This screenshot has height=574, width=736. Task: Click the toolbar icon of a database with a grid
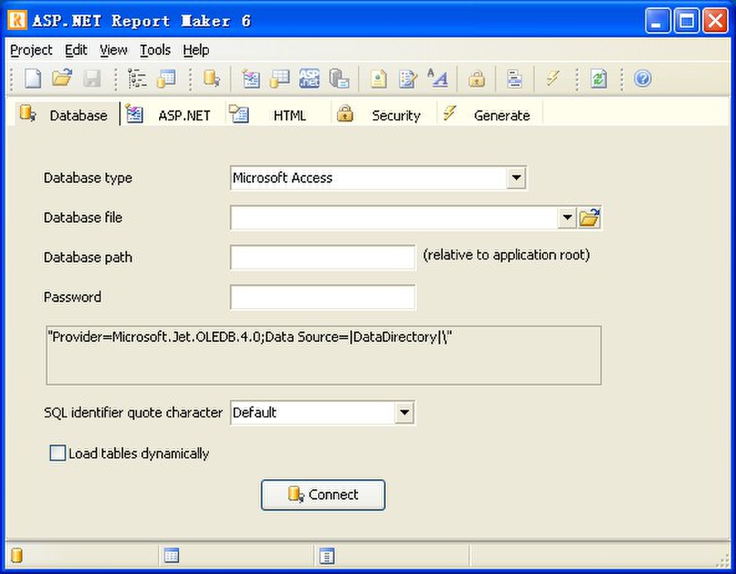pos(280,78)
